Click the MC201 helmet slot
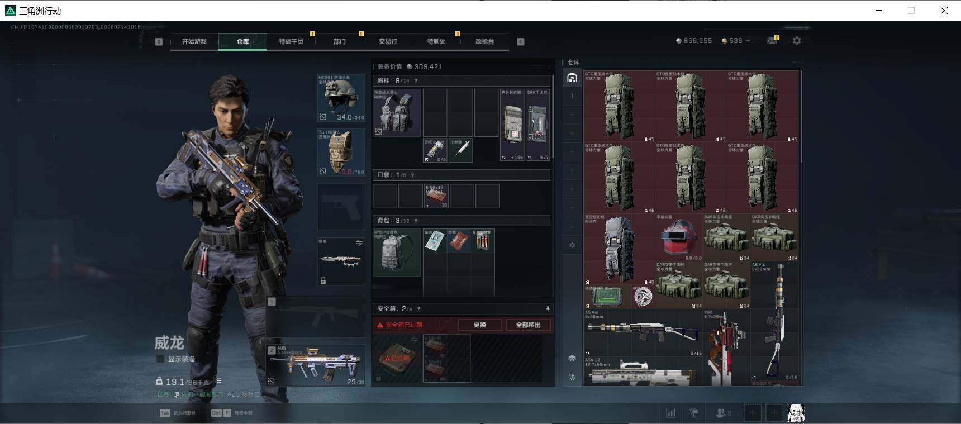This screenshot has width=961, height=424. [x=341, y=98]
